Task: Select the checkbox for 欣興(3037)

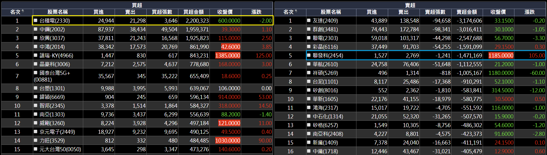Action: pos(35,38)
